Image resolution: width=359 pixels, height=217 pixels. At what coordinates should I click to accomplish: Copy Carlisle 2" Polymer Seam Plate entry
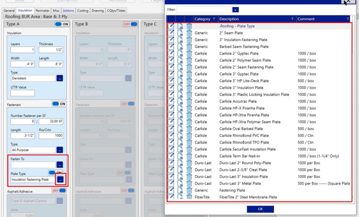tap(180, 60)
